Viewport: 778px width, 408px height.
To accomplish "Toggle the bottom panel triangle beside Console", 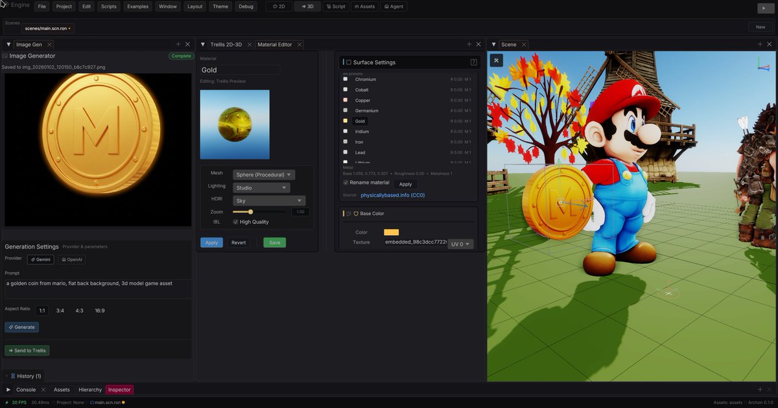I will tap(8, 390).
